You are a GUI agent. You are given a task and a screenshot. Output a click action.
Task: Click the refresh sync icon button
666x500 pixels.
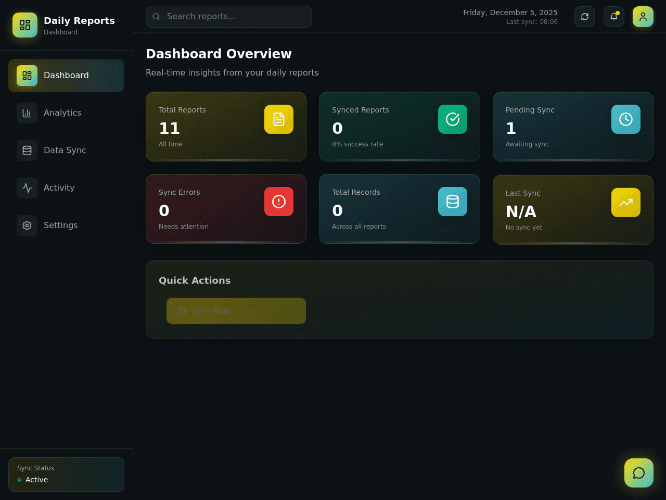(585, 17)
